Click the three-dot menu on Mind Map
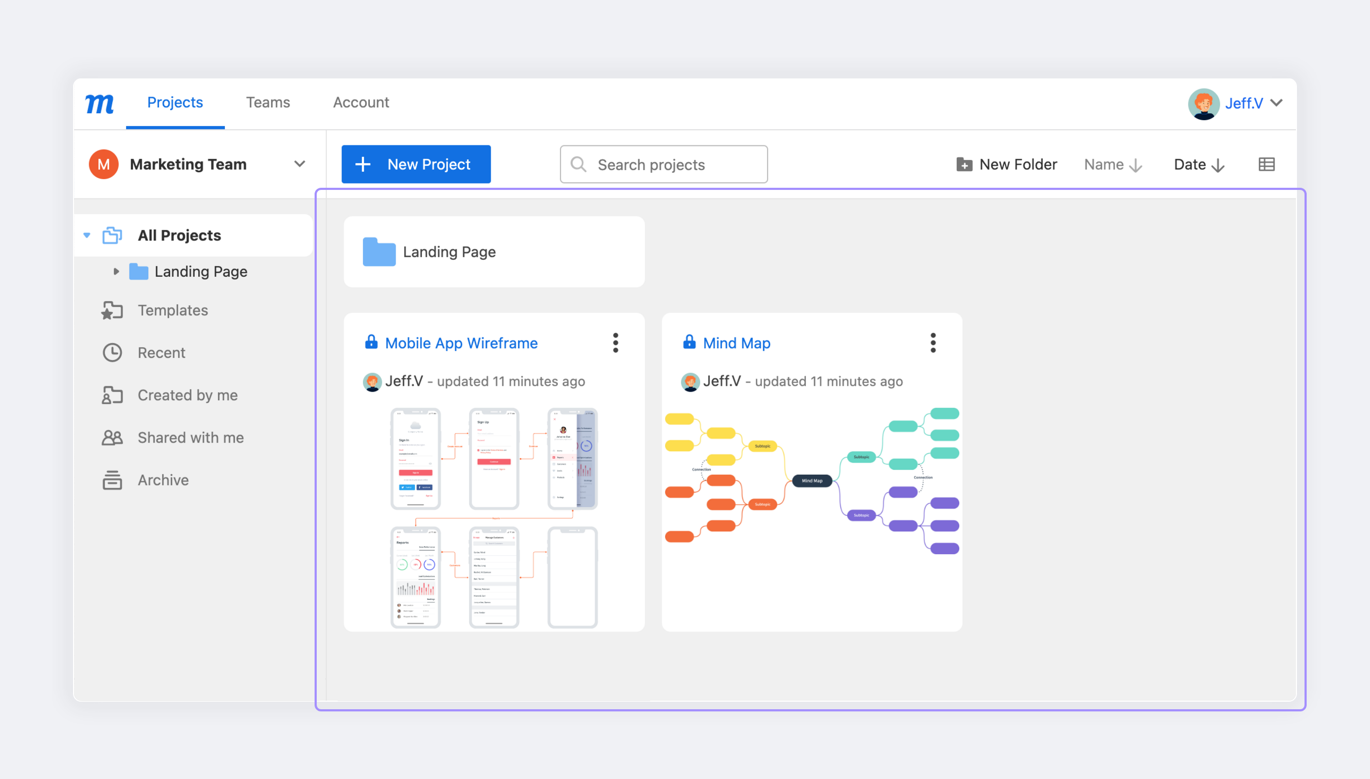 [934, 342]
